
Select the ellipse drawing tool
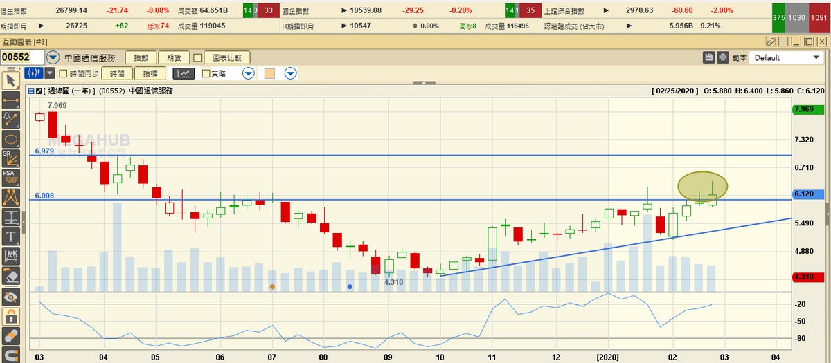point(10,139)
